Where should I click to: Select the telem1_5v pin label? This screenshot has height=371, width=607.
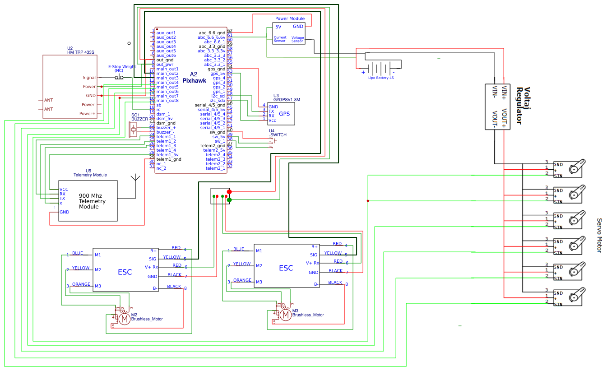(167, 155)
